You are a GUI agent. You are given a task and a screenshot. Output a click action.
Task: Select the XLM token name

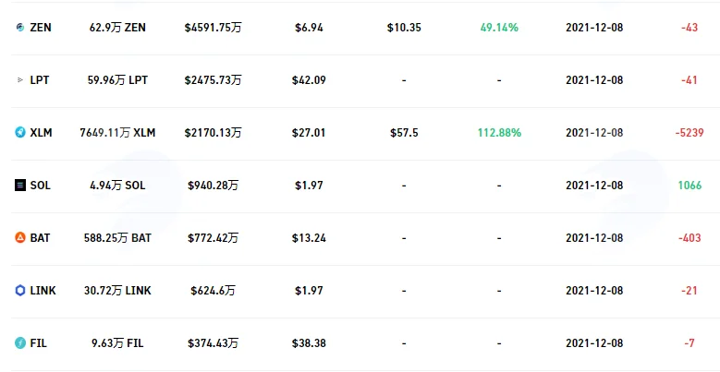[42, 133]
